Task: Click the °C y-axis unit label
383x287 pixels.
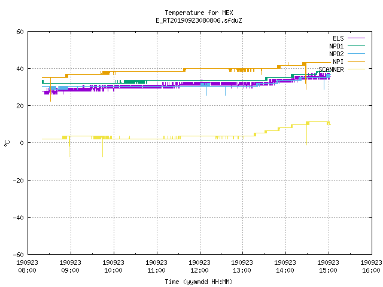Action: (x=7, y=143)
